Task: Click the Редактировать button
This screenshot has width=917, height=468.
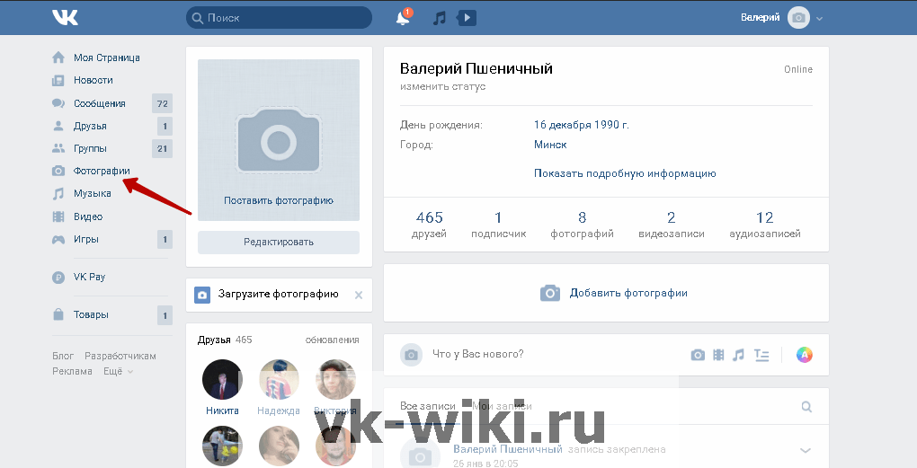Action: pyautogui.click(x=279, y=242)
